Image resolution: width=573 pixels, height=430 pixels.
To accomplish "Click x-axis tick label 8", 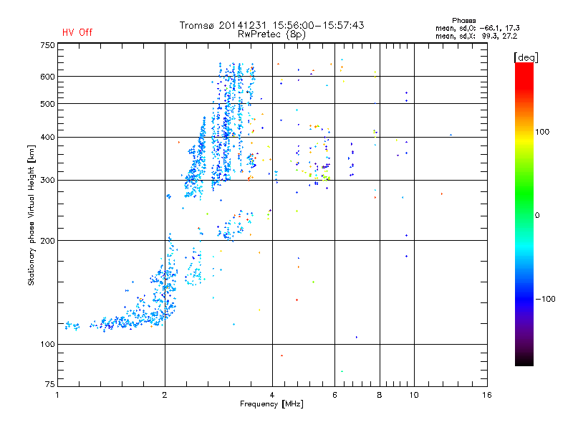I will coord(380,395).
